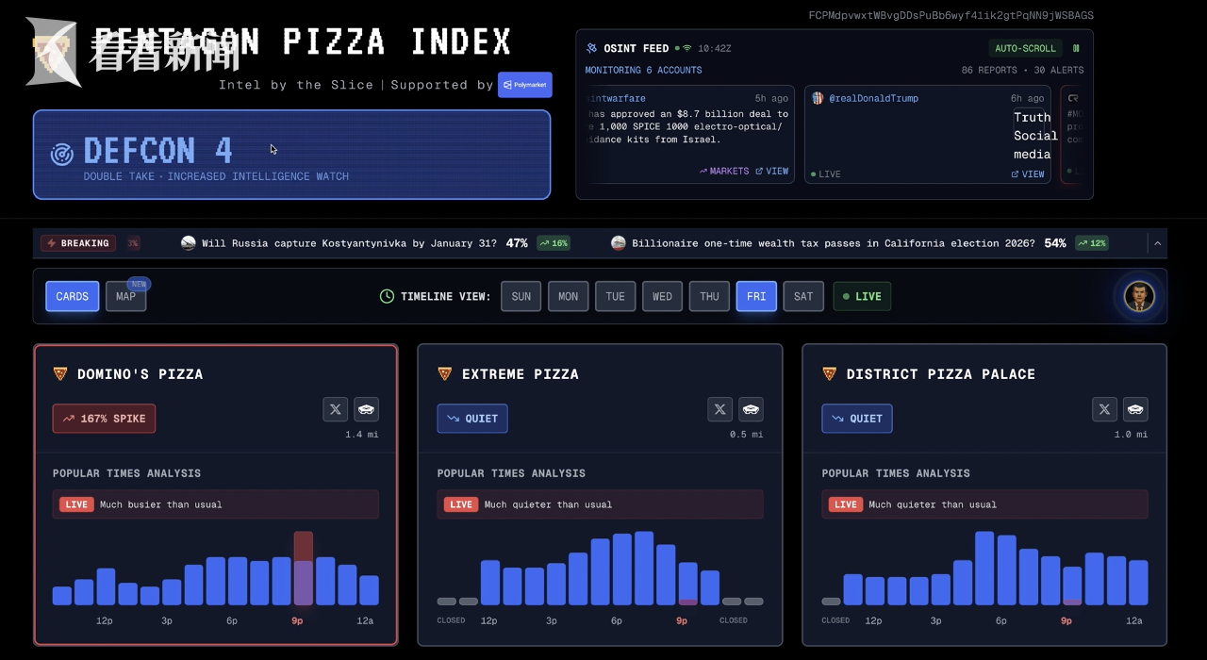Enable the LIVE timeline mode
This screenshot has width=1207, height=660.
point(862,297)
